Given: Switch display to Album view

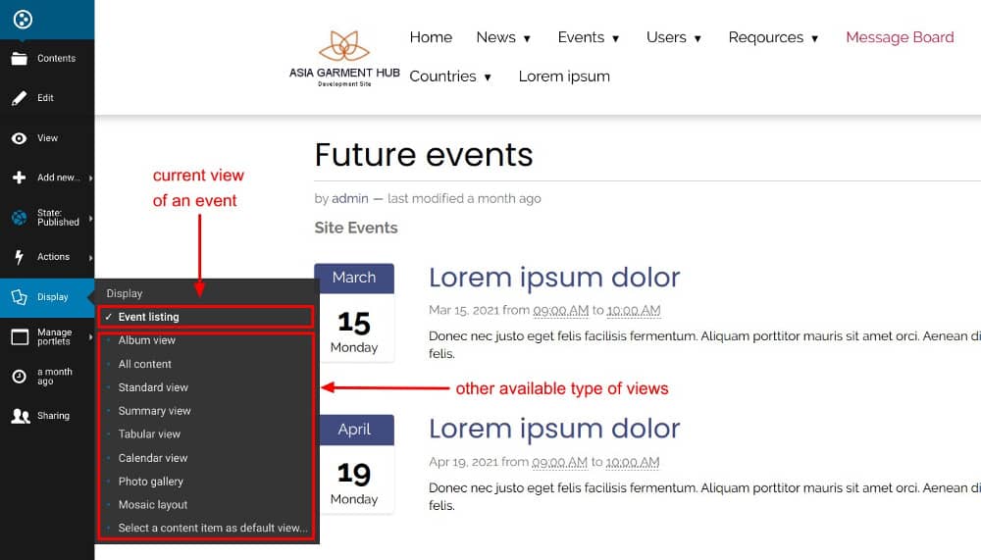Looking at the screenshot, I should [x=147, y=340].
